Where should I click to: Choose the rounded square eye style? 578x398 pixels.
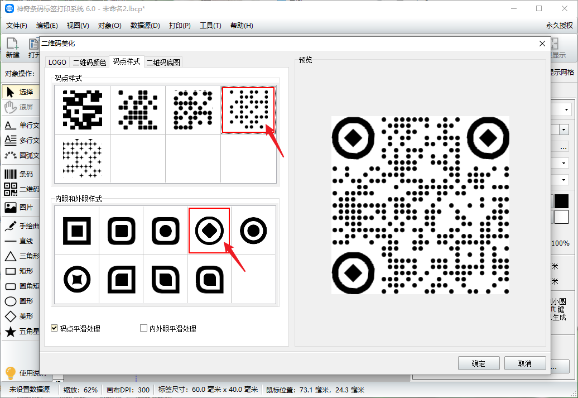tap(121, 231)
